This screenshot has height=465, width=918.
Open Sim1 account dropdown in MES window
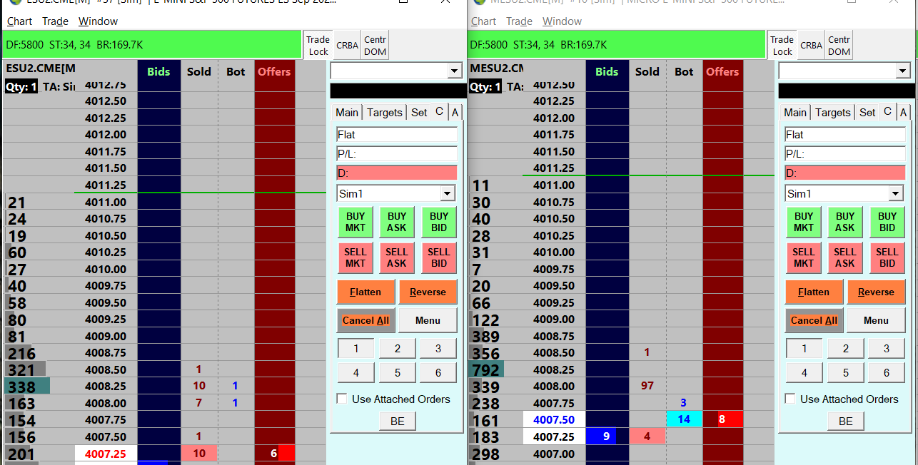pyautogui.click(x=896, y=193)
